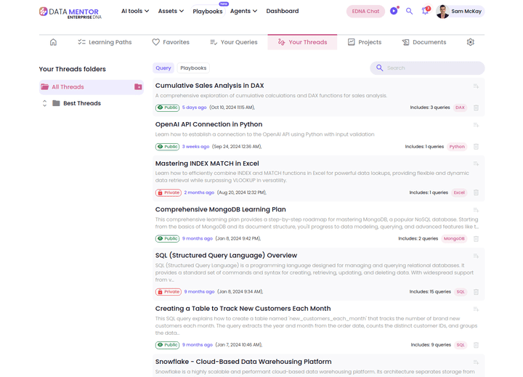Delete the Mastering INDEX MATCH thread
The image size is (523, 377).
click(x=477, y=192)
